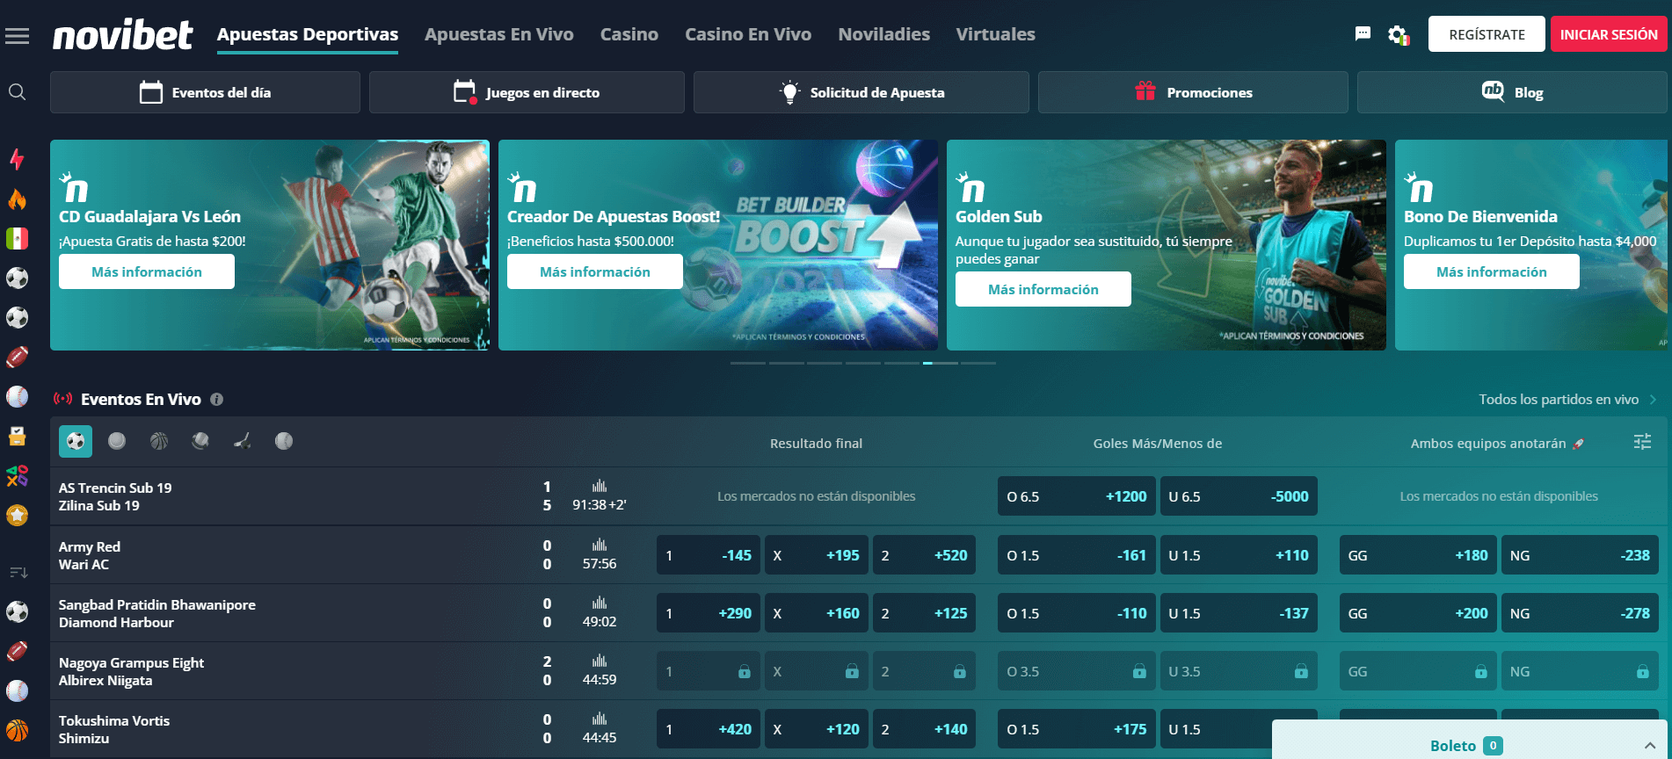The height and width of the screenshot is (759, 1672).
Task: Open Tokushima Vortis vs Shimizu match
Action: (114, 729)
